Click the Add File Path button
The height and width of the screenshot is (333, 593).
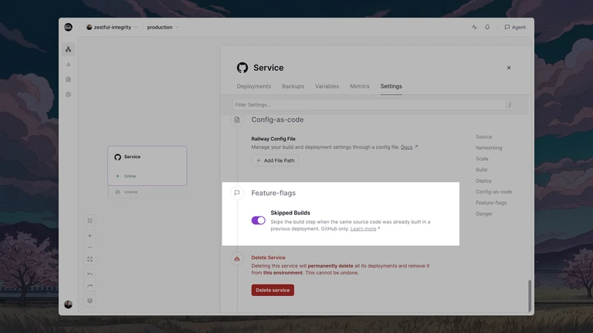click(x=275, y=160)
